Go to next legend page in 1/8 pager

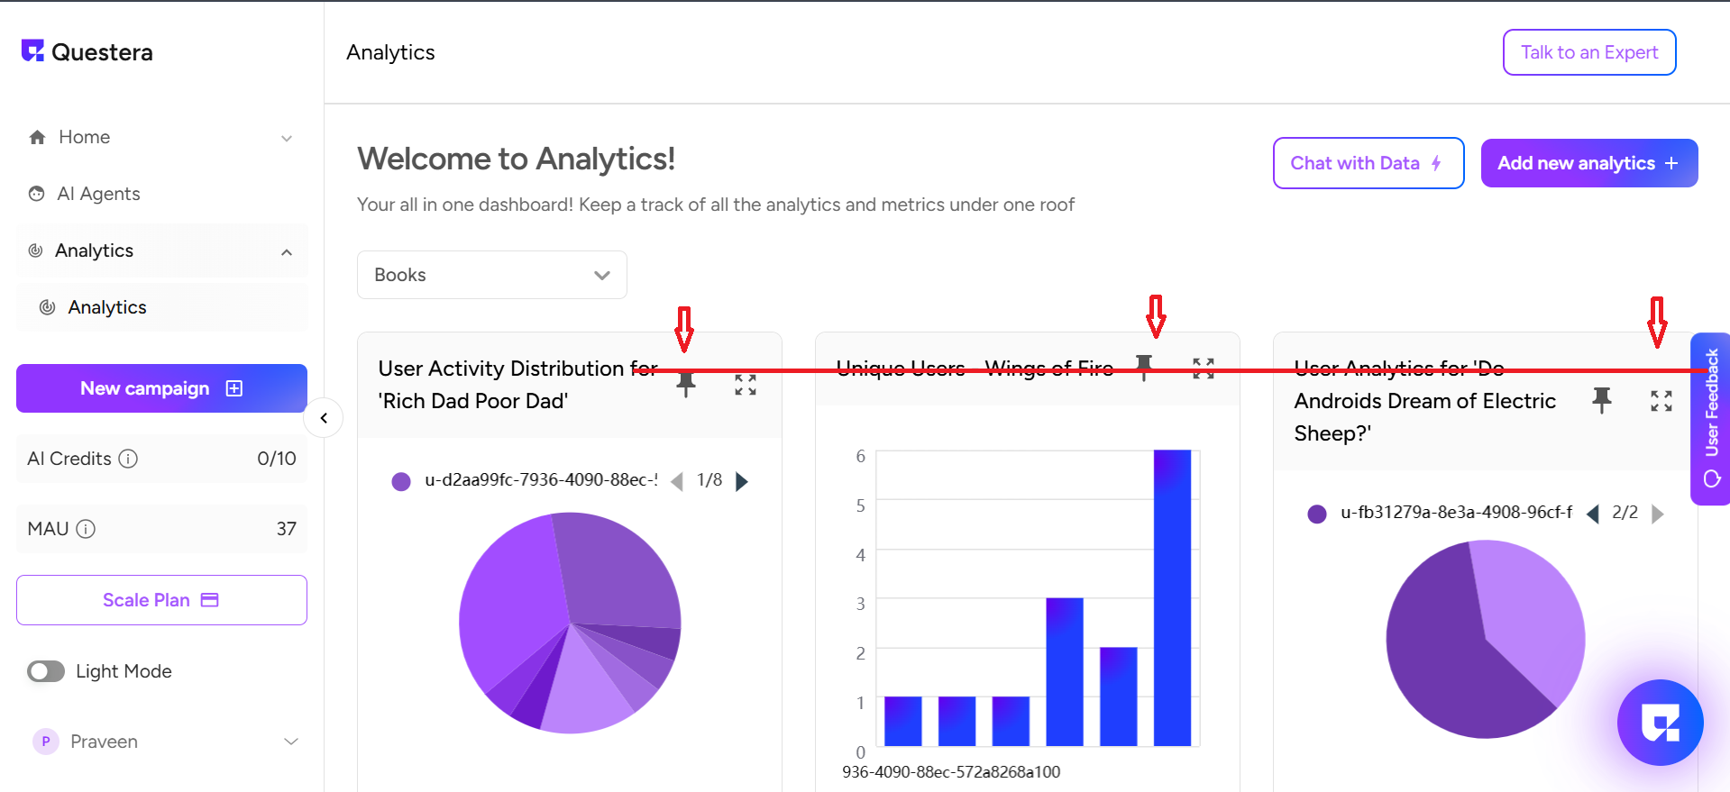click(742, 481)
